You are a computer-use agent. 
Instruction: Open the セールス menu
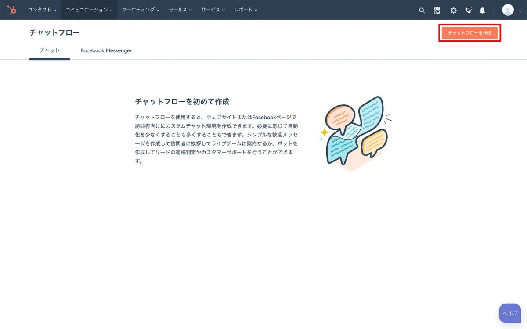(x=180, y=10)
